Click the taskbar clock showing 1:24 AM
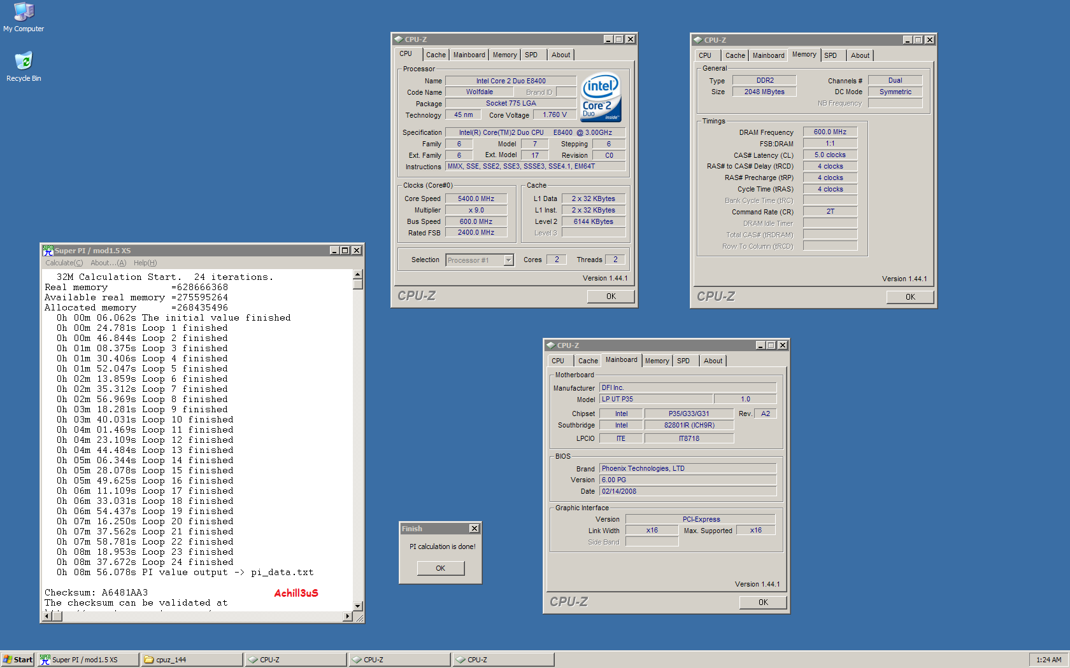The image size is (1070, 668). [x=1049, y=660]
